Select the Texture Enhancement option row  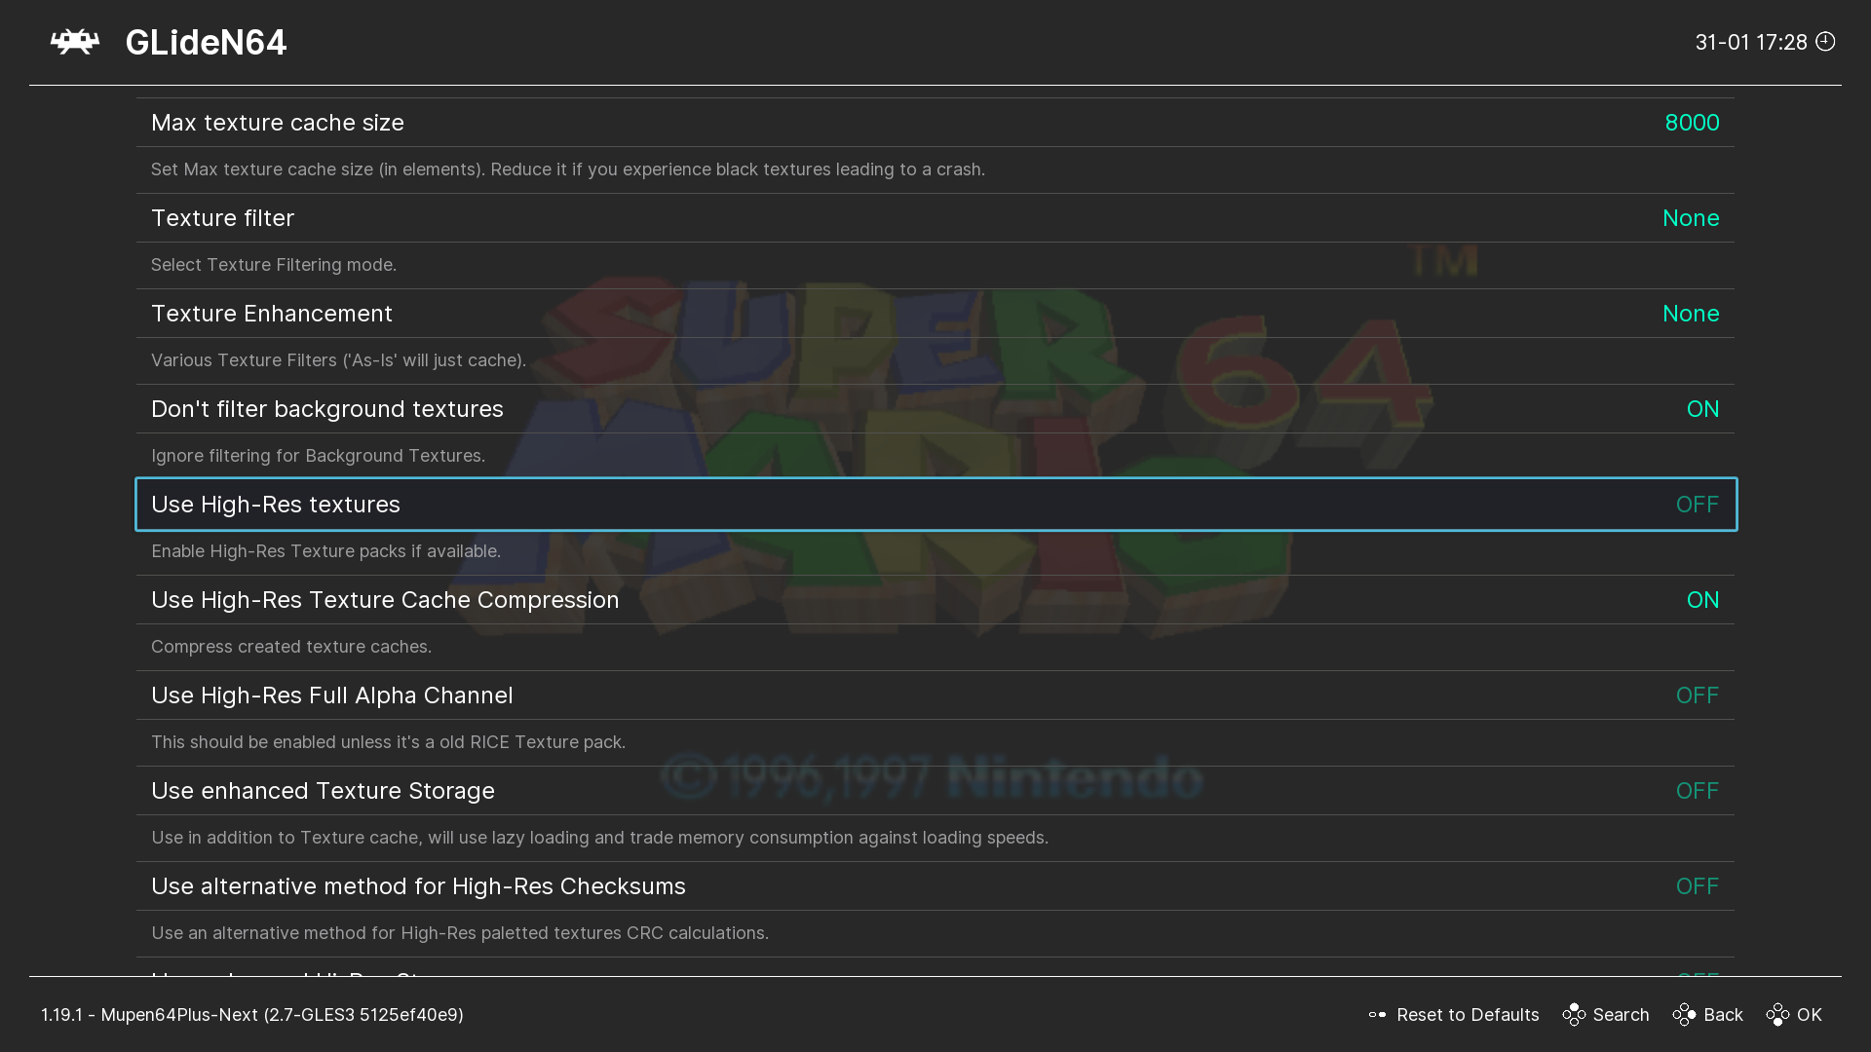(x=935, y=314)
